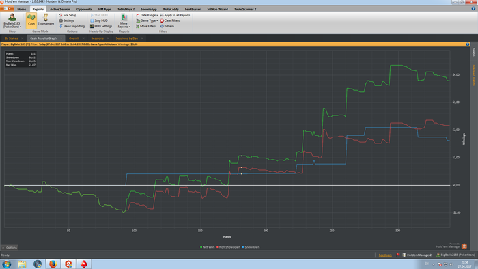Close the Cash Results Graph tab
Screen dimensions: 478x269
coord(61,38)
